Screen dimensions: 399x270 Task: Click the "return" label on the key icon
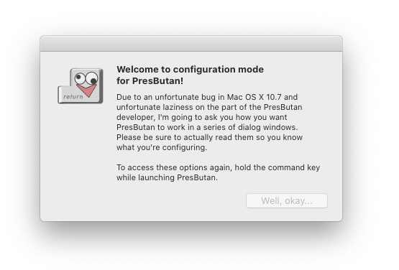73,97
